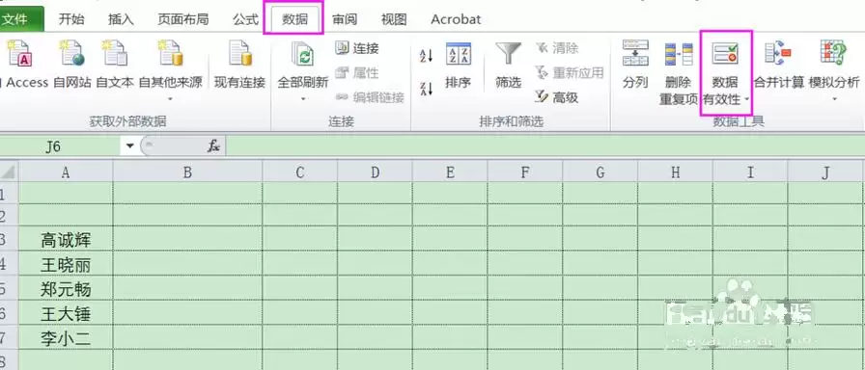The height and width of the screenshot is (370, 865).
Task: Switch to the 视图 ribbon tab
Action: pos(394,19)
